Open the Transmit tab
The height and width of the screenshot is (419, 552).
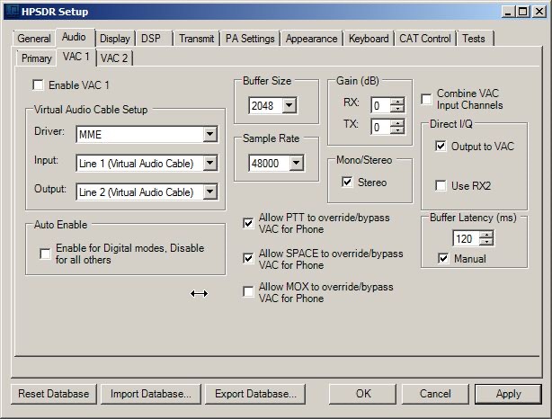[x=196, y=39]
